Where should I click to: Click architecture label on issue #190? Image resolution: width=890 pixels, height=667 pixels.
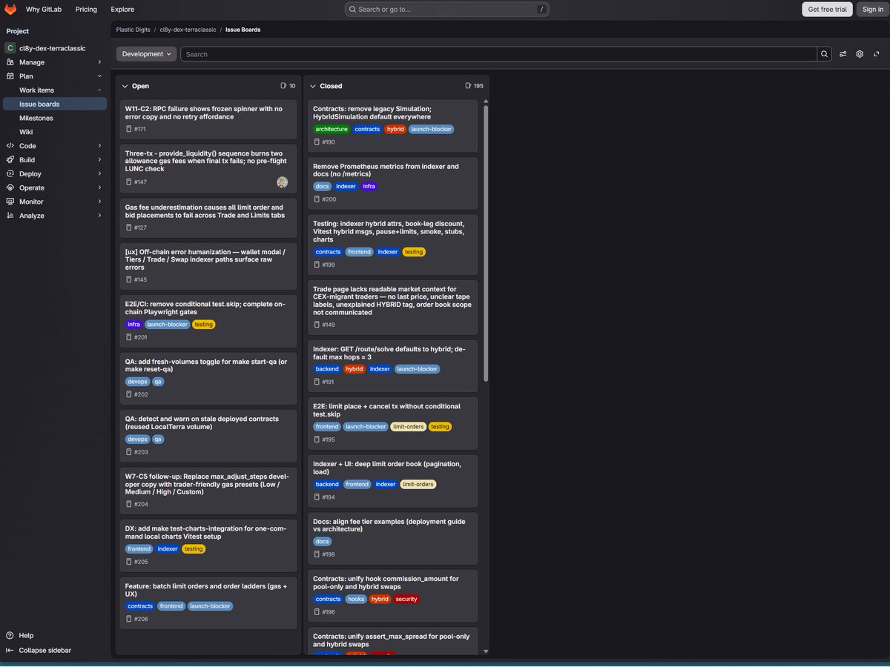pyautogui.click(x=332, y=129)
